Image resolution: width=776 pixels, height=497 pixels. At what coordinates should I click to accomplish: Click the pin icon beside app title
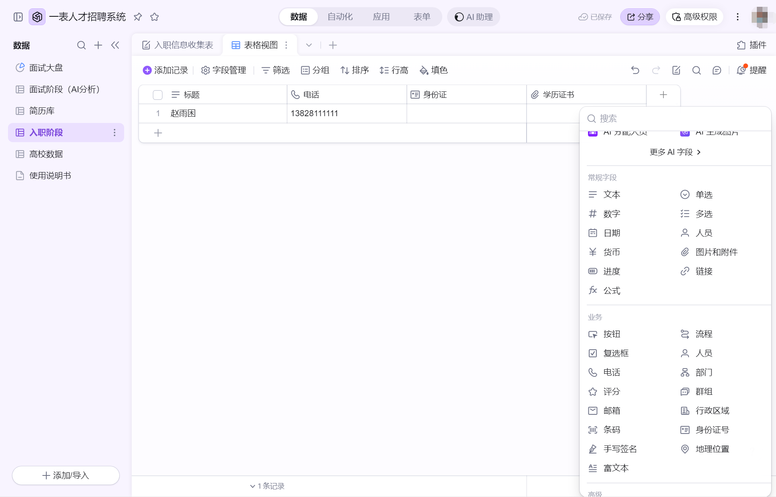(138, 17)
